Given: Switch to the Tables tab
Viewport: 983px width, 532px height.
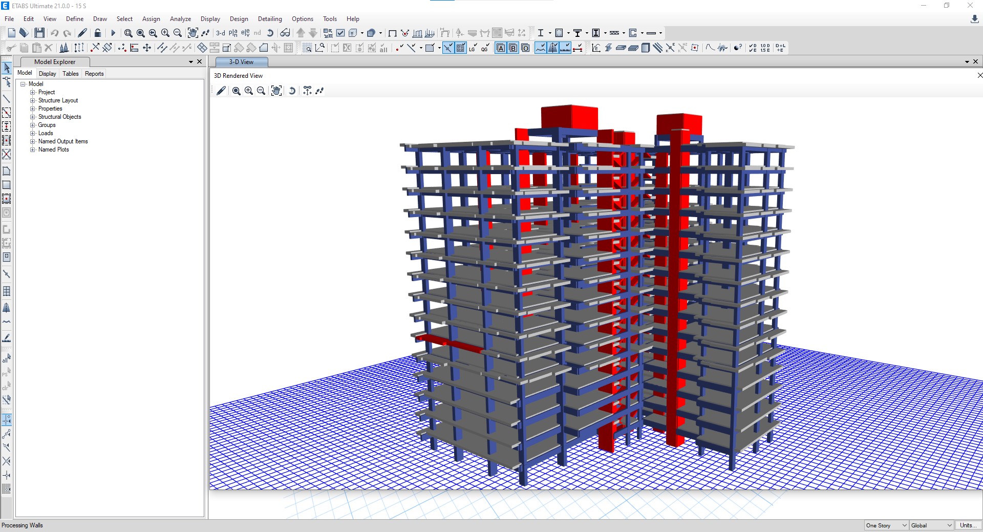Looking at the screenshot, I should click(71, 74).
